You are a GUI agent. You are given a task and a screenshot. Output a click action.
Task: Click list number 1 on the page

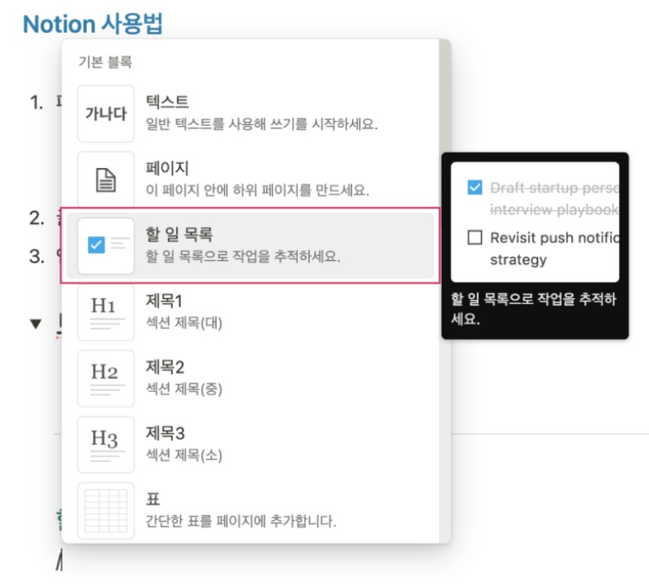[36, 103]
